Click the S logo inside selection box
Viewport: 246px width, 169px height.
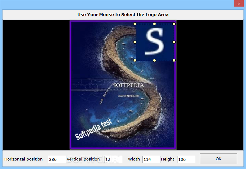[154, 42]
